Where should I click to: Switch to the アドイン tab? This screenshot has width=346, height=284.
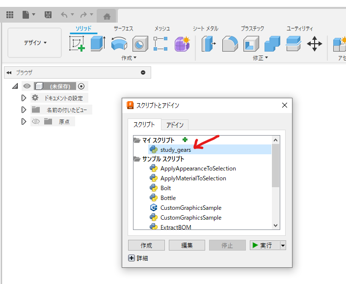click(x=174, y=125)
